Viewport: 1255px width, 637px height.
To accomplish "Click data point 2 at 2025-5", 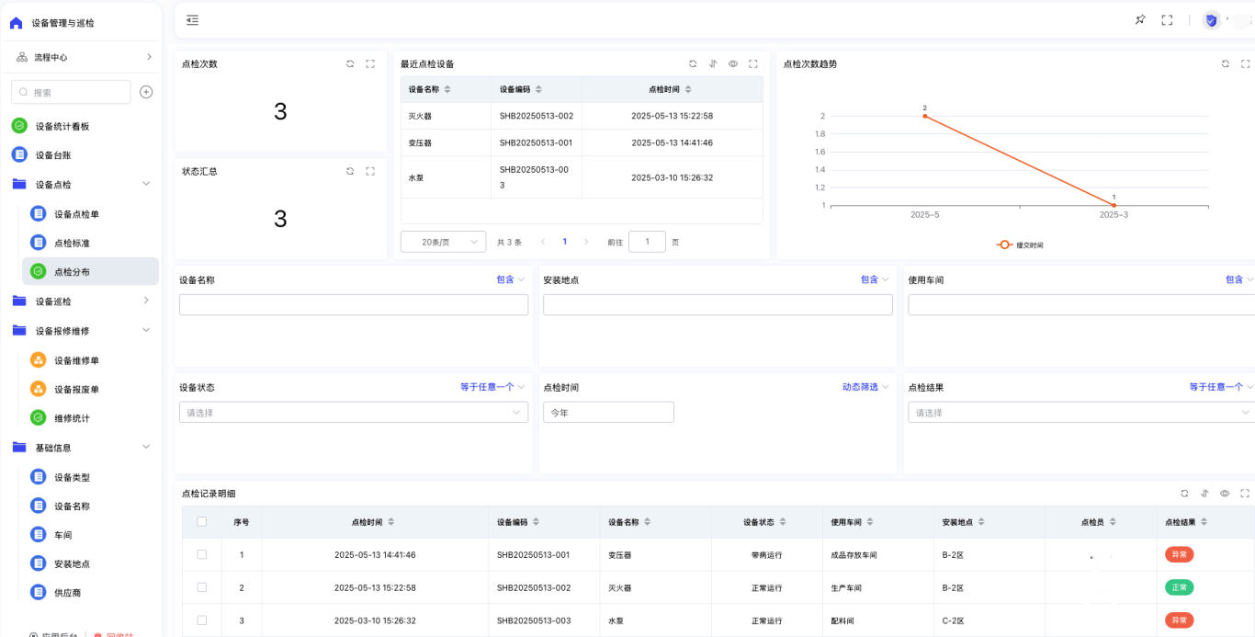I will [924, 116].
